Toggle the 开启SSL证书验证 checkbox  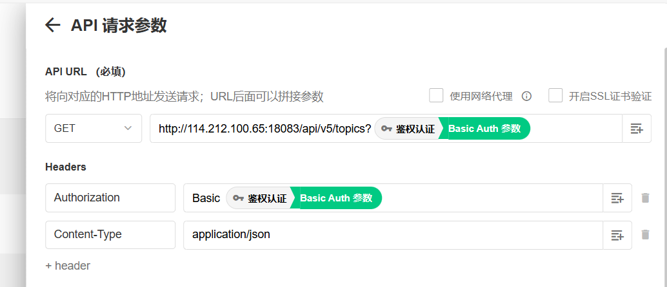coord(555,96)
